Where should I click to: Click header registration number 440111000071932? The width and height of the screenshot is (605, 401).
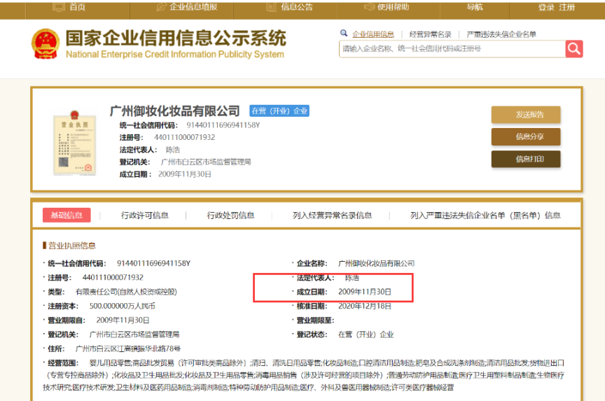[x=184, y=137]
